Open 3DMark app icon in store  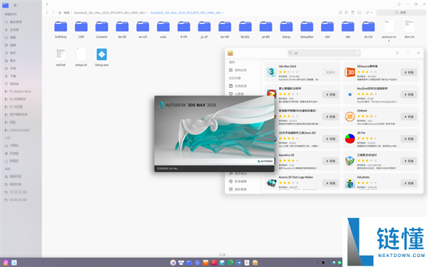(350, 116)
